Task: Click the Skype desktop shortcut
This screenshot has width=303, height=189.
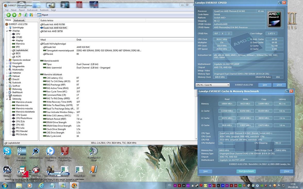Action: [7, 153]
